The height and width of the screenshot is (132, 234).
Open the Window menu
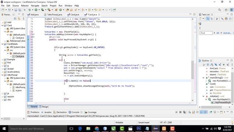[68, 6]
